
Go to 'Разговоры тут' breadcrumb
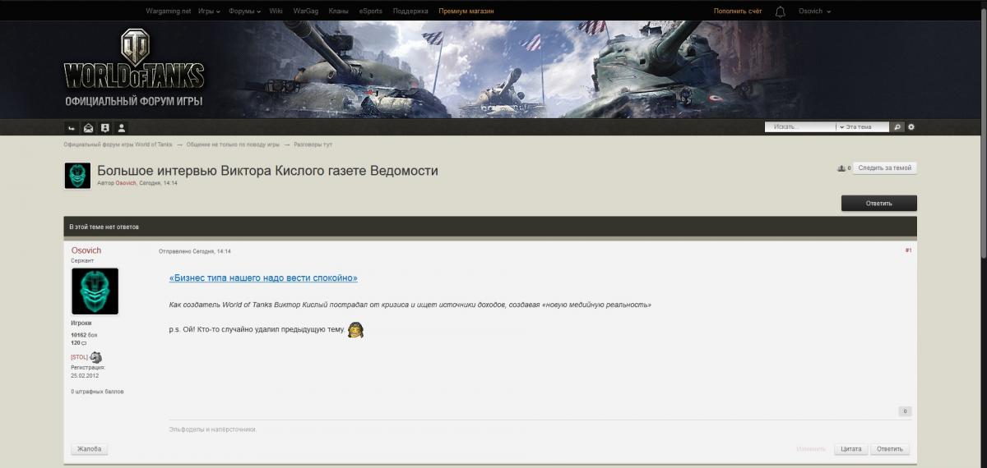[313, 145]
